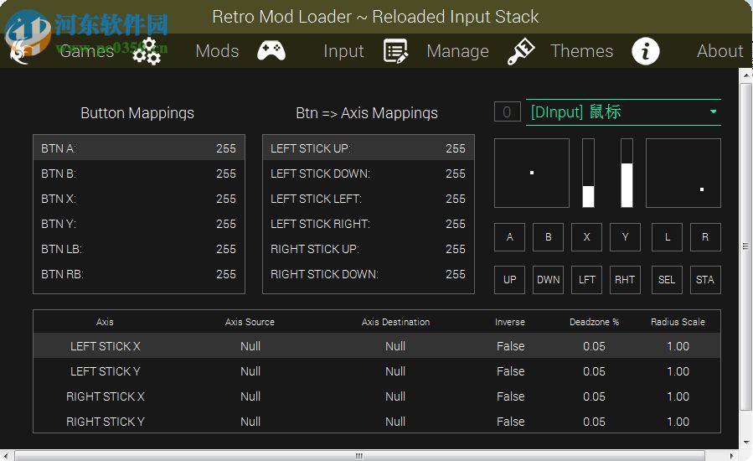Viewport: 753px width, 461px height.
Task: Select the BTN B mapping row
Action: (x=139, y=174)
